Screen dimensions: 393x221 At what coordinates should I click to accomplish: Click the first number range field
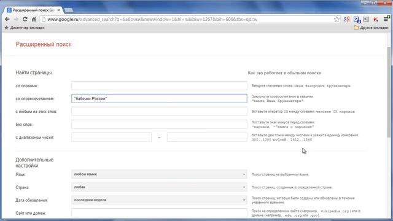(112, 138)
